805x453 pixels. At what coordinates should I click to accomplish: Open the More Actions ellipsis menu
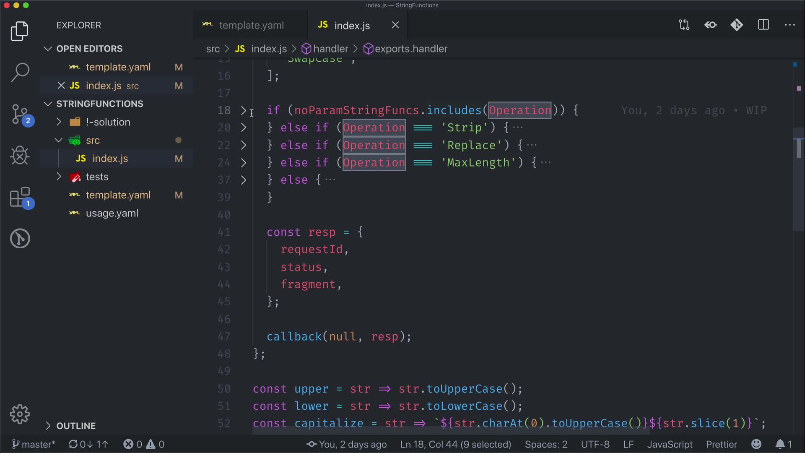(x=790, y=25)
